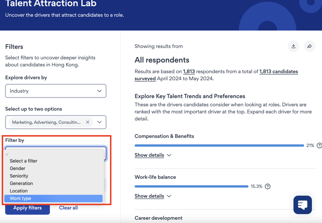The height and width of the screenshot is (223, 322).
Task: Choose Seniority from the filter list
Action: click(x=19, y=176)
